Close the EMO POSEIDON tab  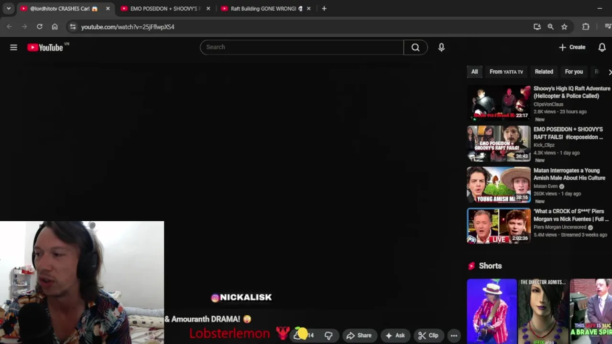pos(208,9)
